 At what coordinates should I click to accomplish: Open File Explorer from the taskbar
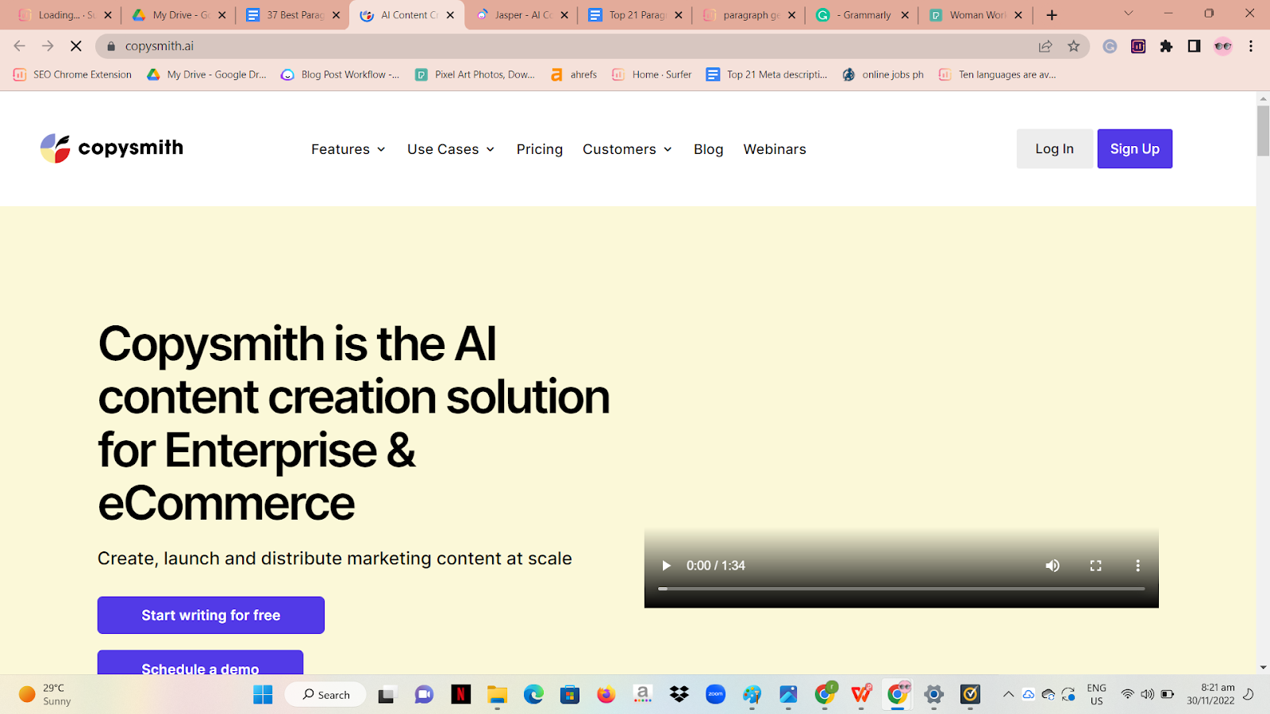pos(497,695)
